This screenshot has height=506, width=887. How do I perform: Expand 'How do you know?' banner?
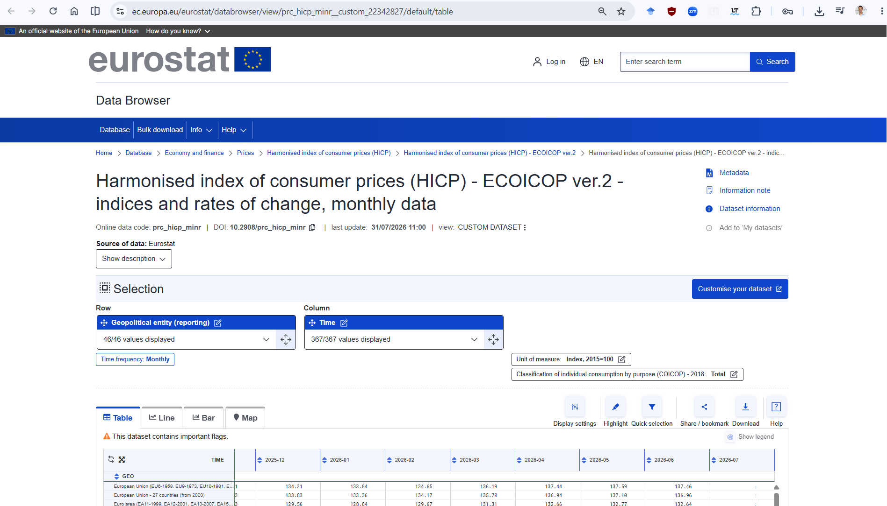point(178,31)
